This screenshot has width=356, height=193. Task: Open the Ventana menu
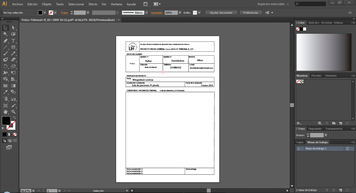pyautogui.click(x=116, y=4)
